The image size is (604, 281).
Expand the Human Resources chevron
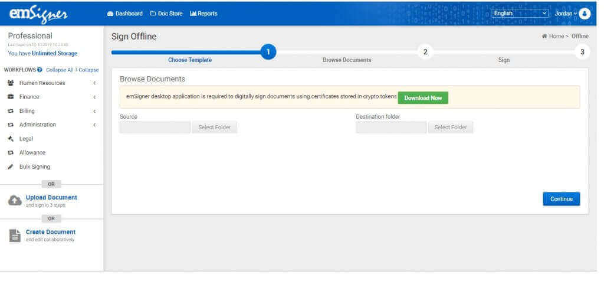tap(94, 83)
